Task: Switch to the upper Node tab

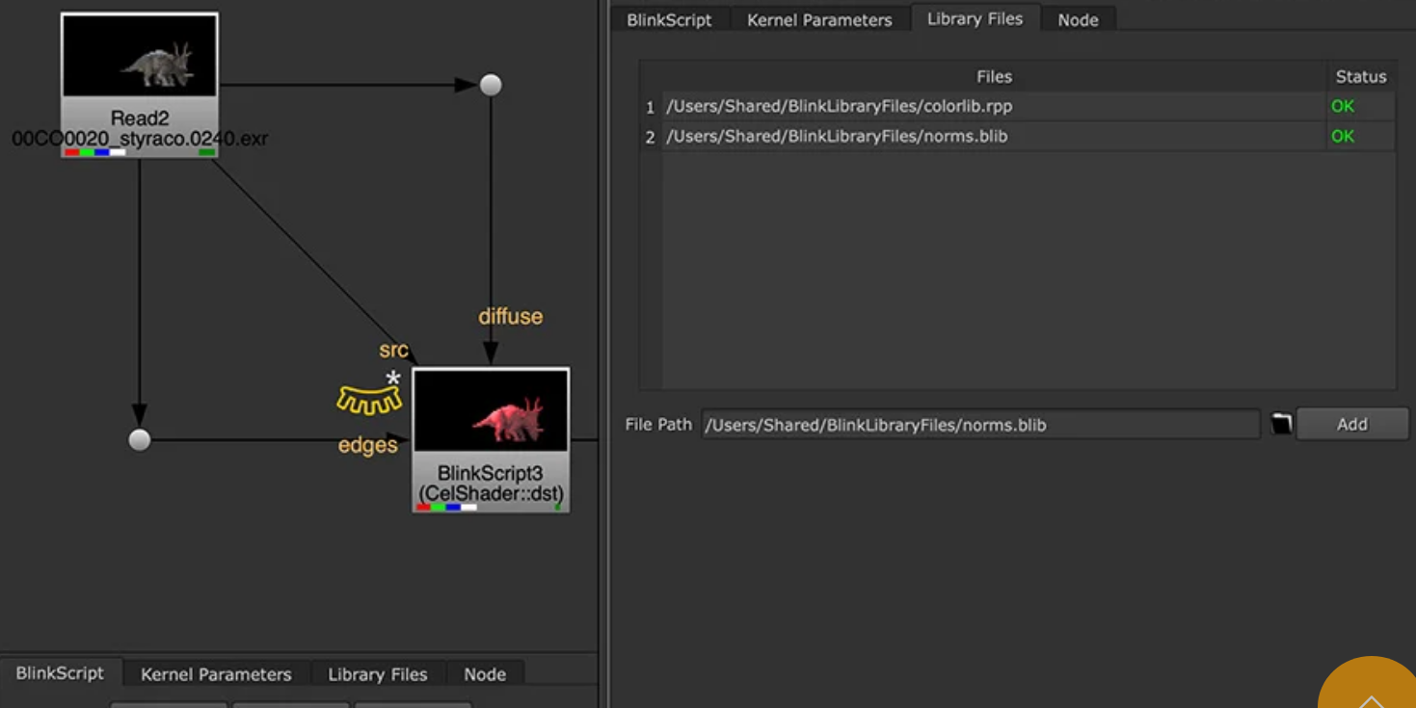Action: click(x=1078, y=20)
